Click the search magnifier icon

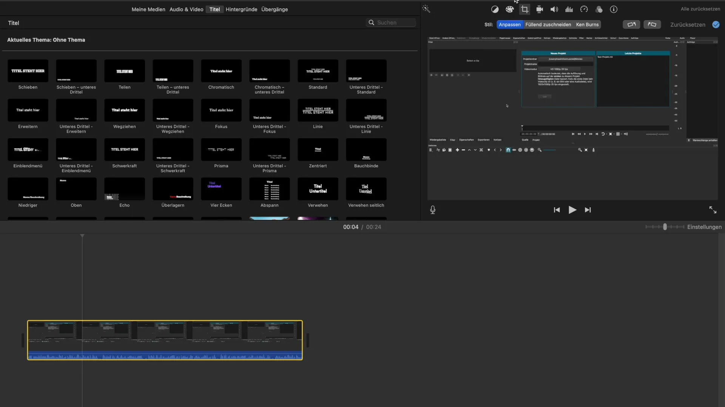(372, 23)
